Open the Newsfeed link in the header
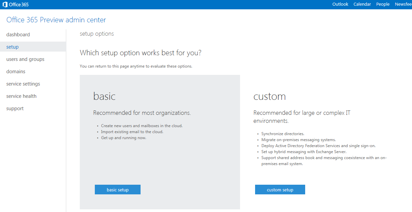Viewport: 412px width, 212px height. pos(403,4)
